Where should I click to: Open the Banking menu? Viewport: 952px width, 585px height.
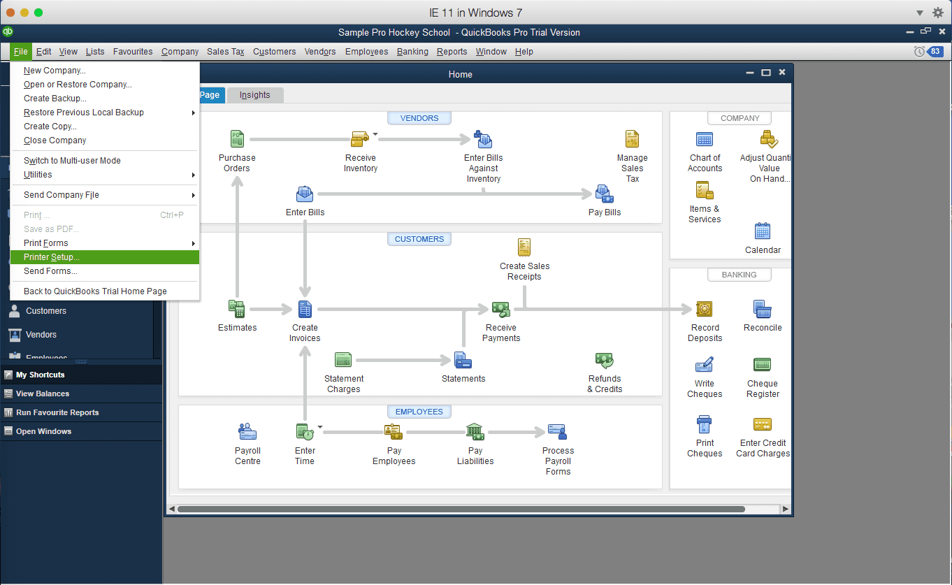coord(412,52)
